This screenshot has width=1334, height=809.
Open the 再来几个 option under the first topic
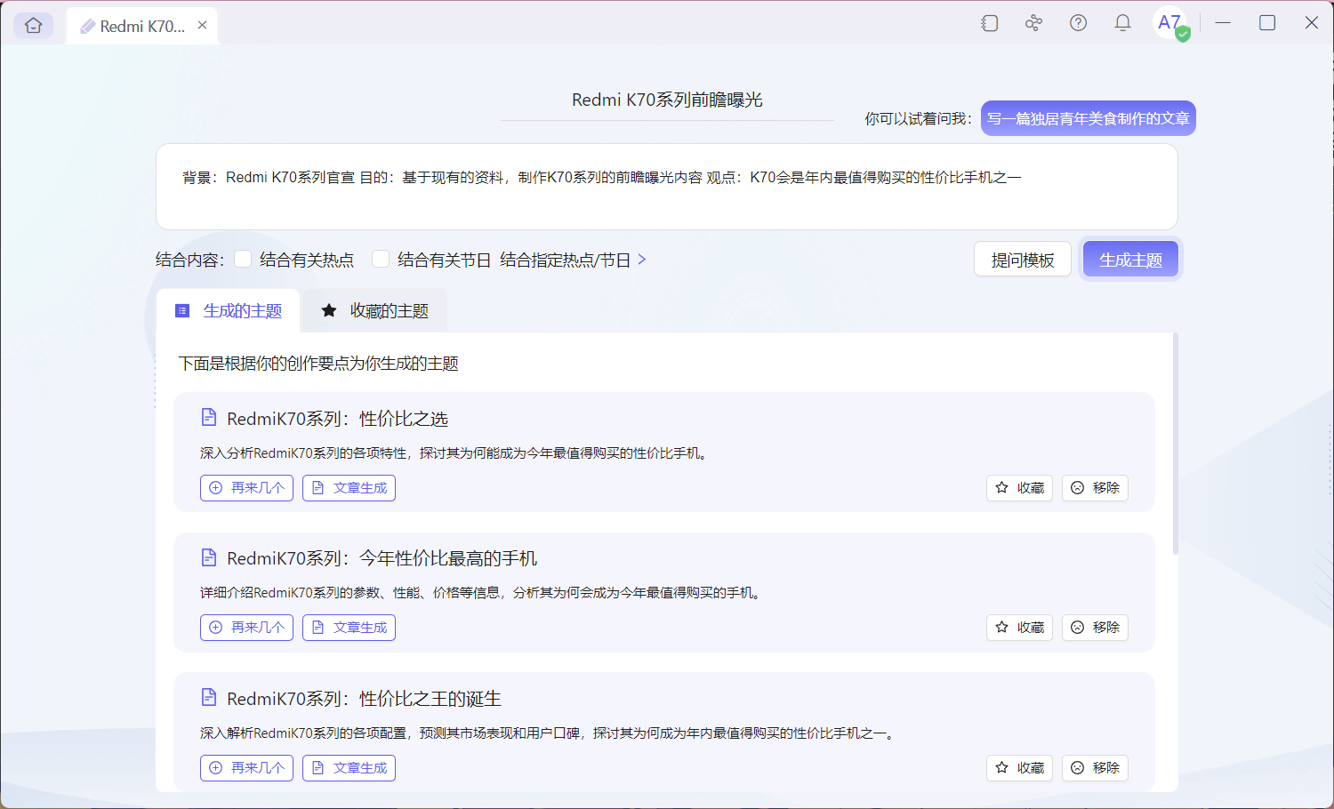pyautogui.click(x=246, y=487)
